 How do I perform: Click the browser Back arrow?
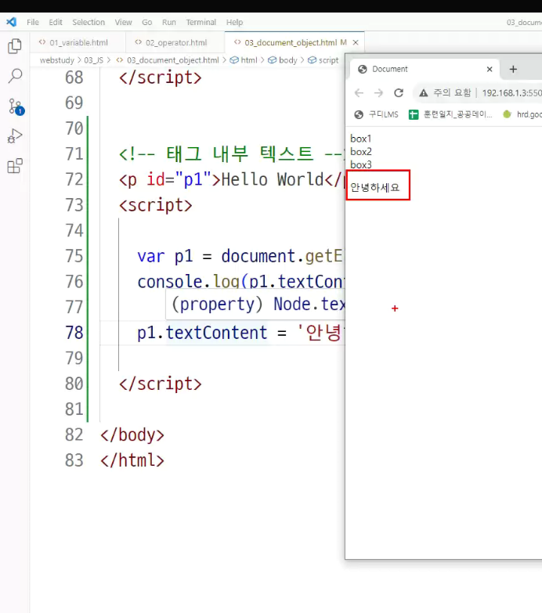tap(359, 93)
